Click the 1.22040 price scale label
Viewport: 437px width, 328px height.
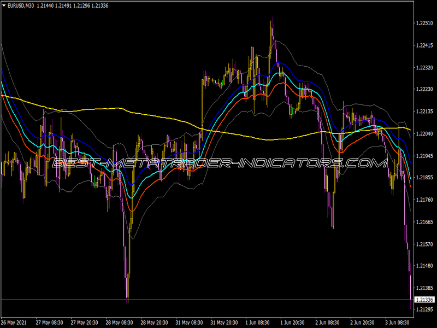point(424,133)
